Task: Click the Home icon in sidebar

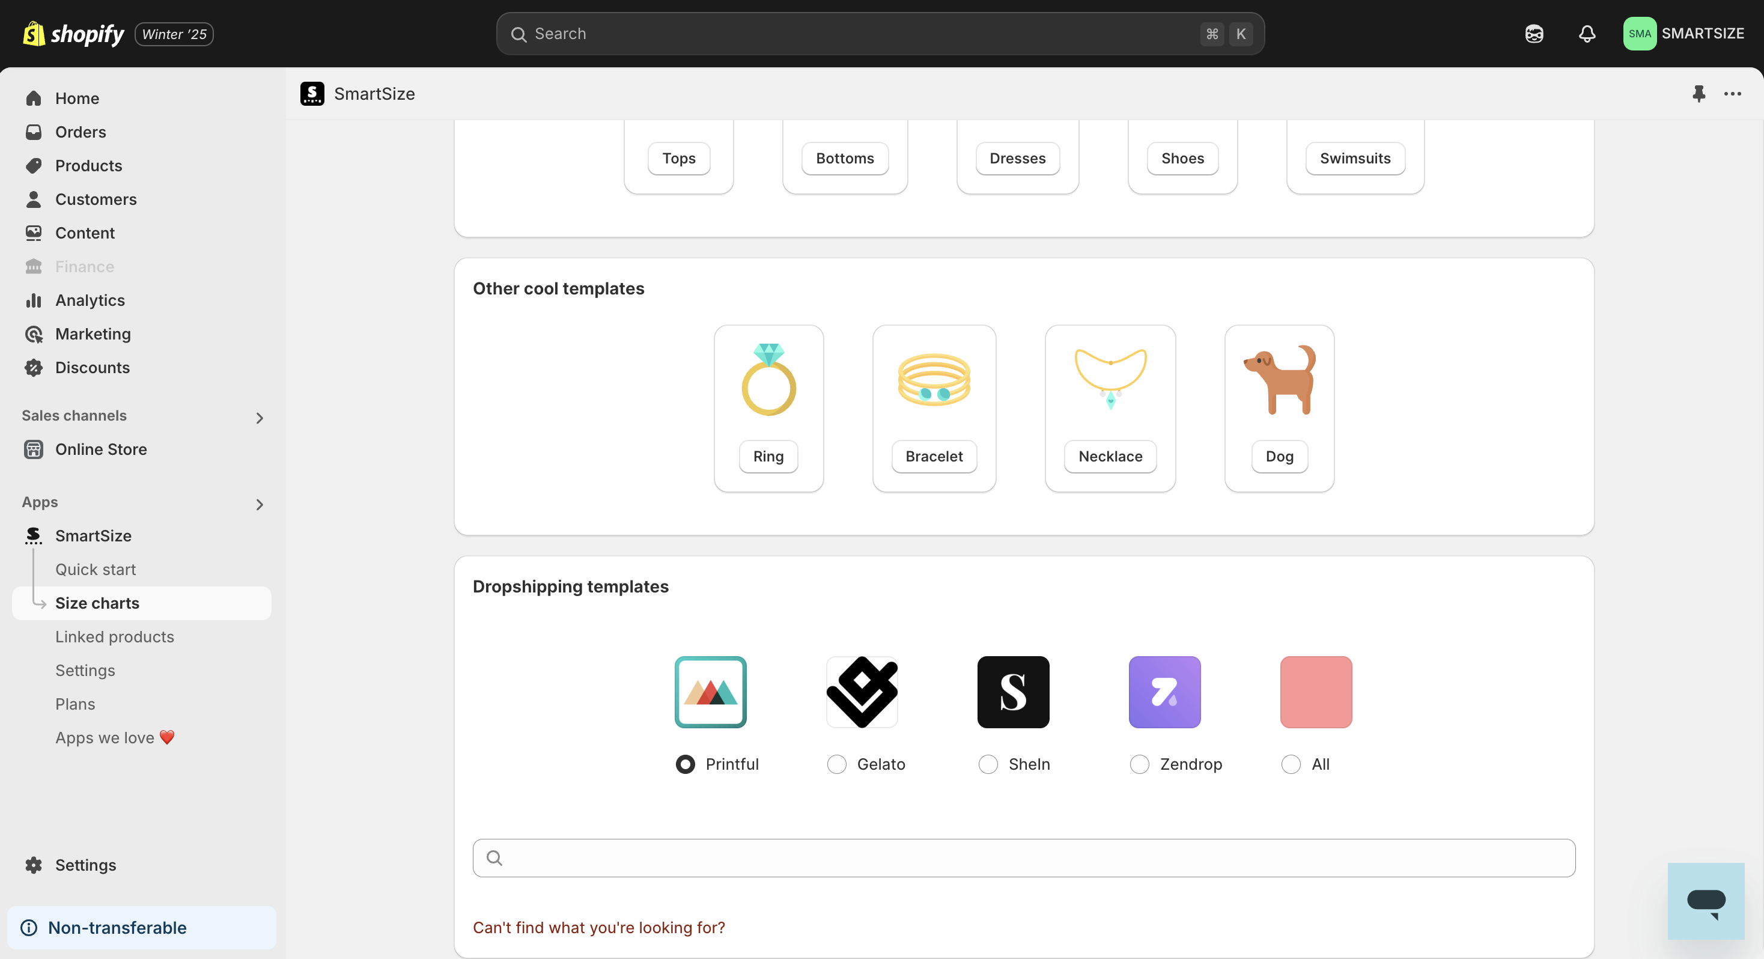Action: [x=34, y=98]
